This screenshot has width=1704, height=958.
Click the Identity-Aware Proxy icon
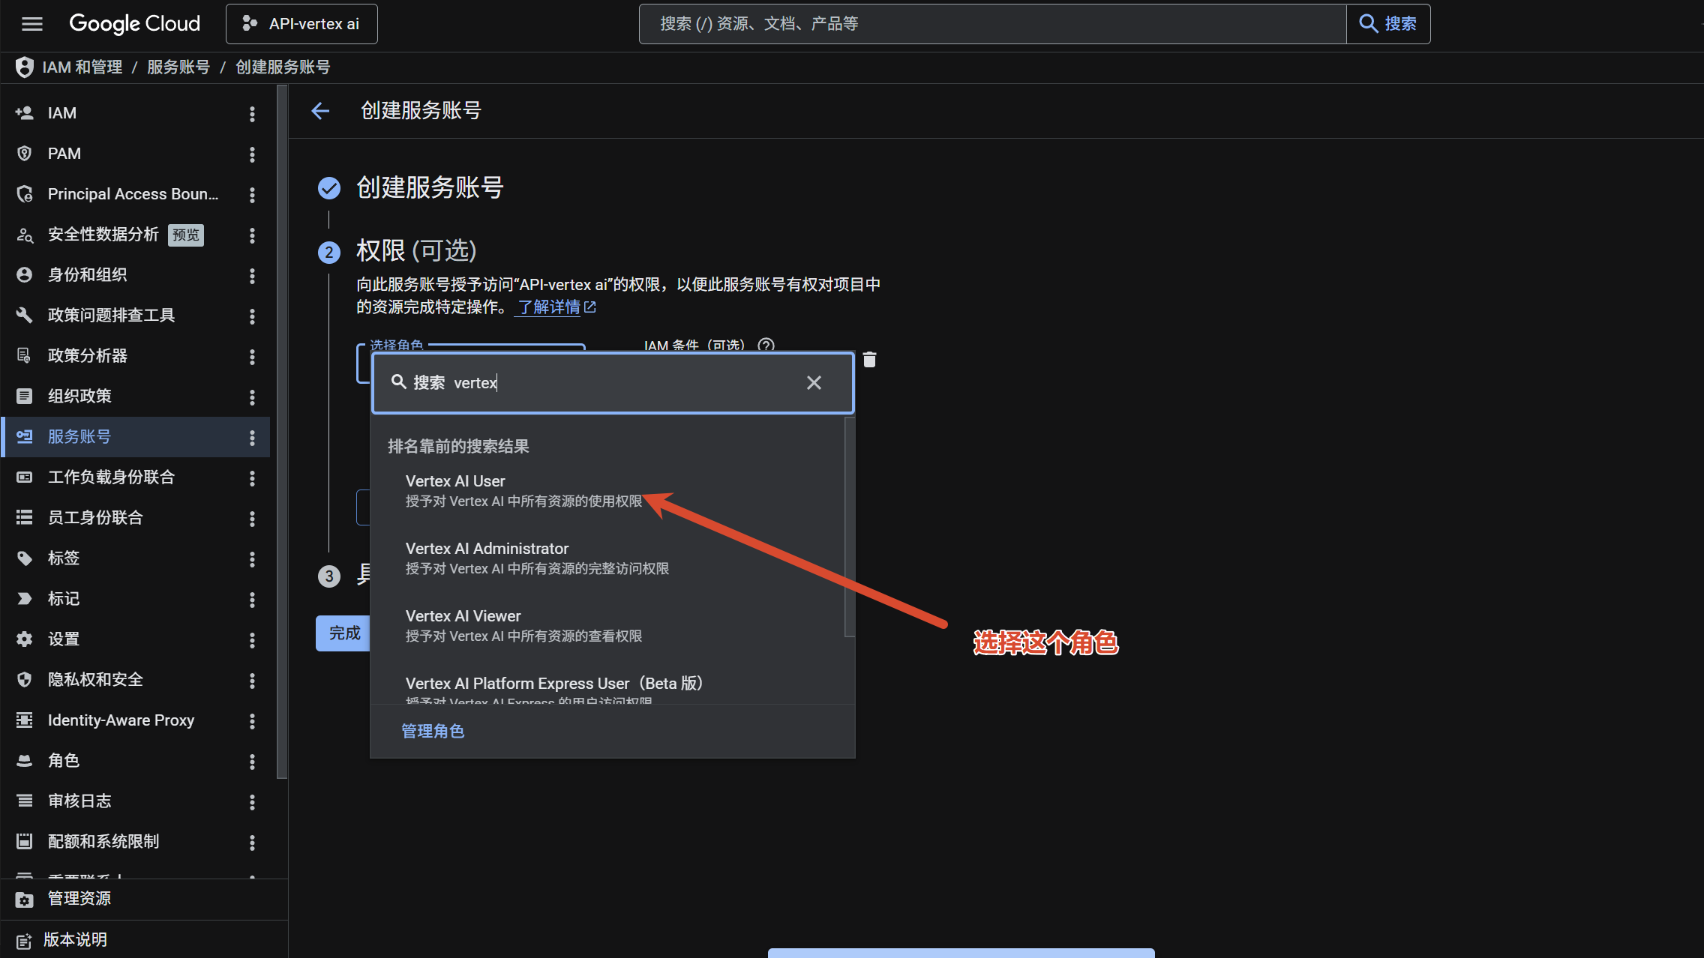point(25,720)
